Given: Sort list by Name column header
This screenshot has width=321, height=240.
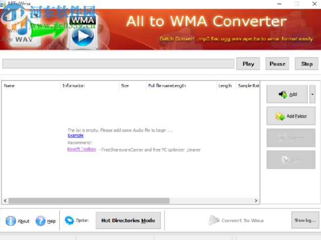Looking at the screenshot, I should point(31,85).
